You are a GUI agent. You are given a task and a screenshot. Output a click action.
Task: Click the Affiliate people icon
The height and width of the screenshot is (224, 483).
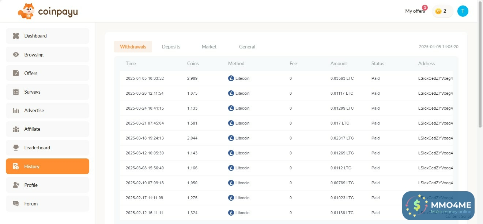click(x=16, y=129)
